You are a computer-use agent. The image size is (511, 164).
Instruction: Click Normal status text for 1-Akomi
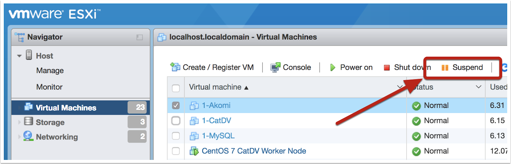[436, 105]
